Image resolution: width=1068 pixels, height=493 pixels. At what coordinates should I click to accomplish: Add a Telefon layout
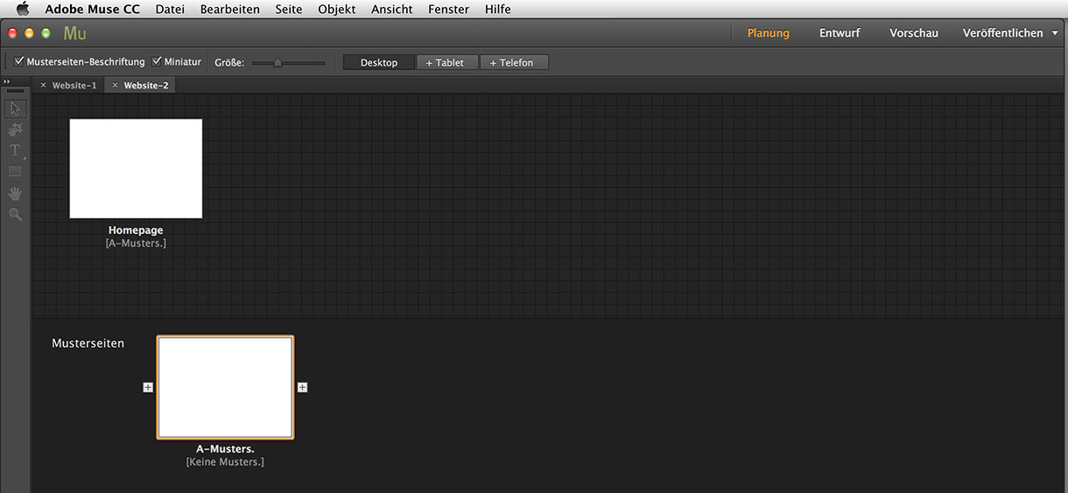(x=514, y=62)
